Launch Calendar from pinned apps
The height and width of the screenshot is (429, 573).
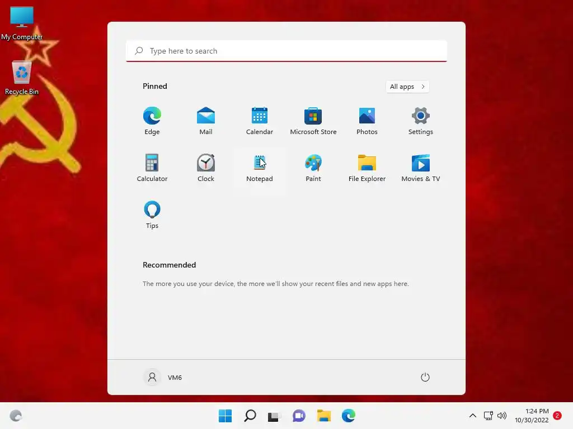[x=260, y=121]
